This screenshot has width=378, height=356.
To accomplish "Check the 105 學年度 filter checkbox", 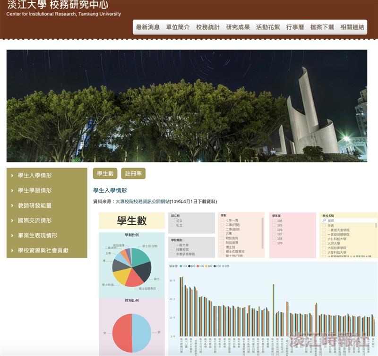I will [274, 225].
